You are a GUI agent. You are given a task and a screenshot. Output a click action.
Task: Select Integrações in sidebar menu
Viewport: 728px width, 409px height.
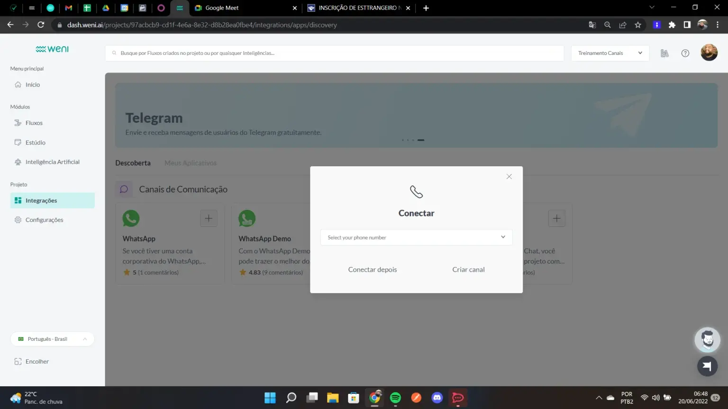(41, 201)
